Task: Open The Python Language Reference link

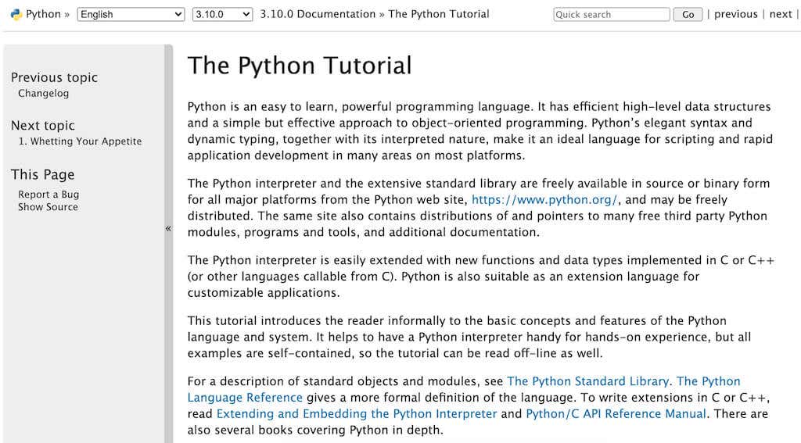Action: coord(245,398)
